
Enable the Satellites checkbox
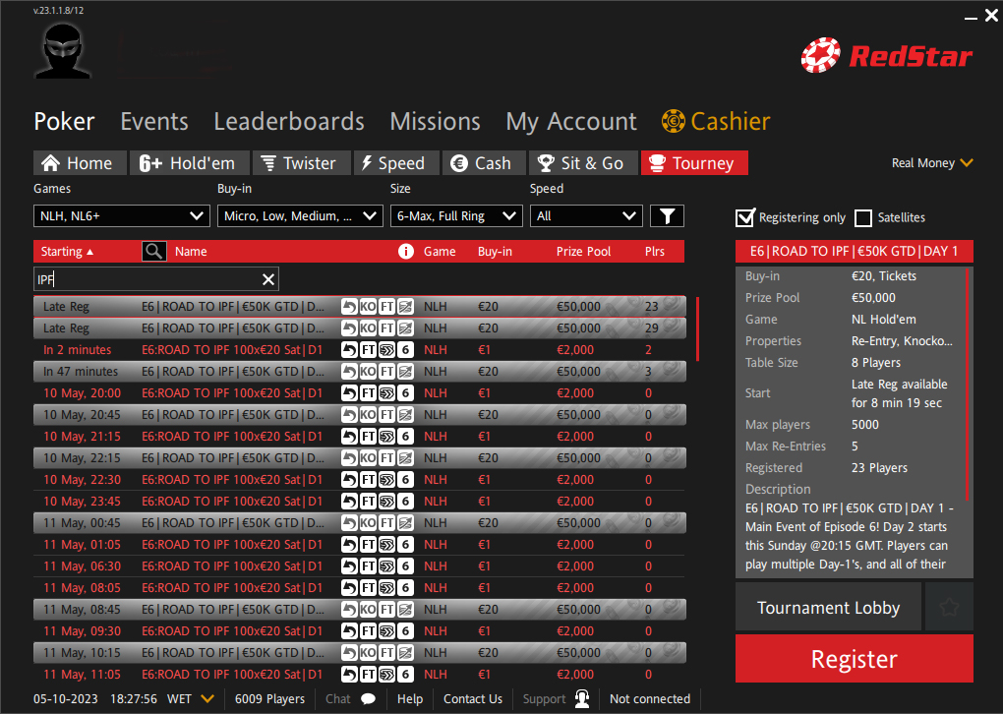point(863,218)
